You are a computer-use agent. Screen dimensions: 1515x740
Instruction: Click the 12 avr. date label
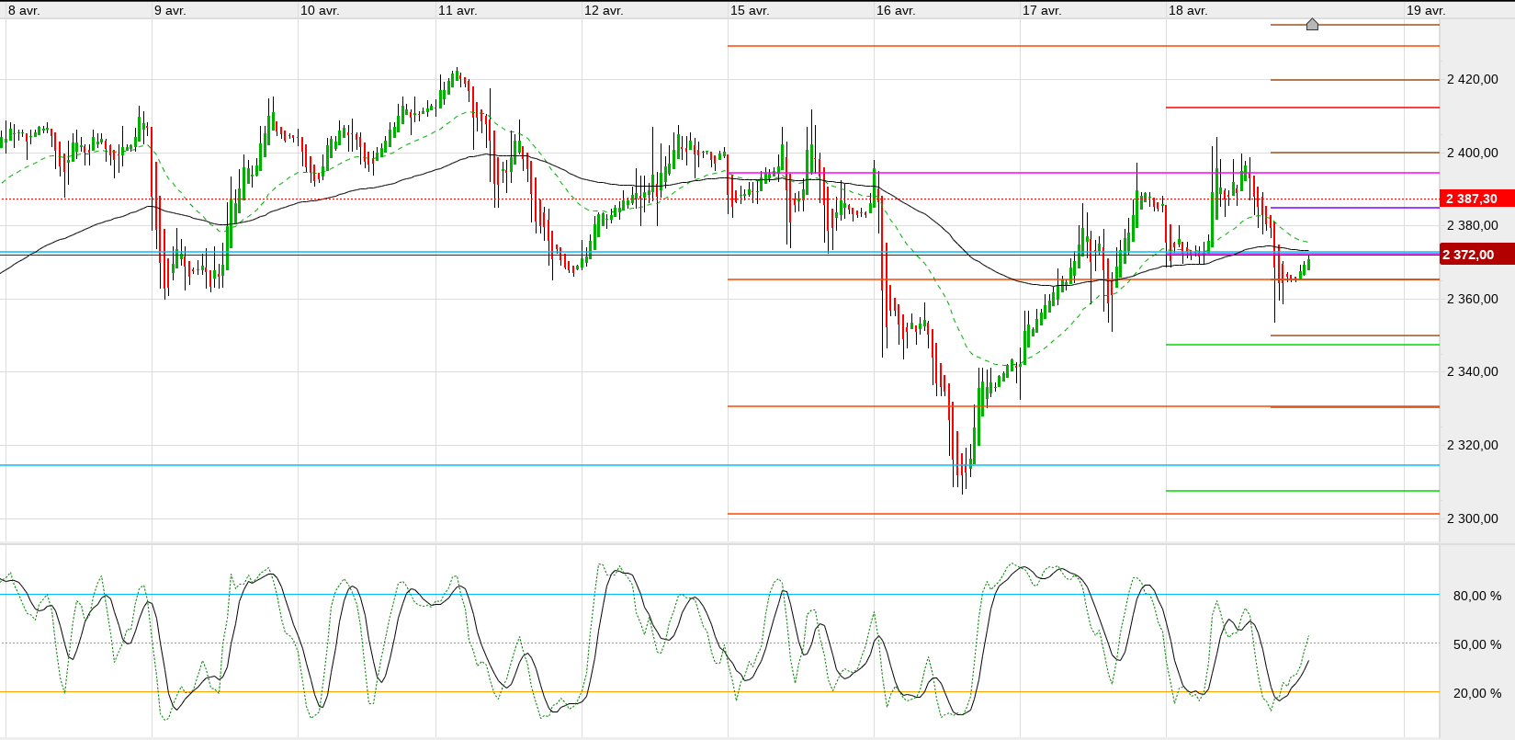(x=604, y=10)
